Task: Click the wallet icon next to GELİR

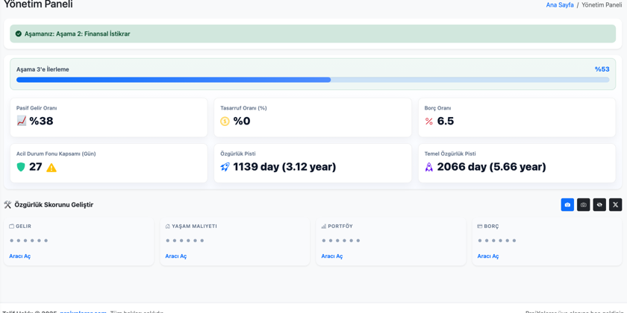Action: point(12,227)
